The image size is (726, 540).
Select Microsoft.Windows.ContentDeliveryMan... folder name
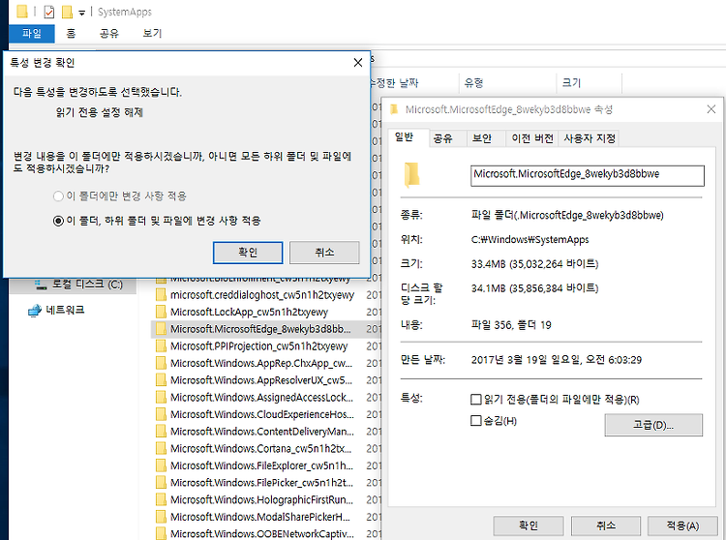click(262, 432)
